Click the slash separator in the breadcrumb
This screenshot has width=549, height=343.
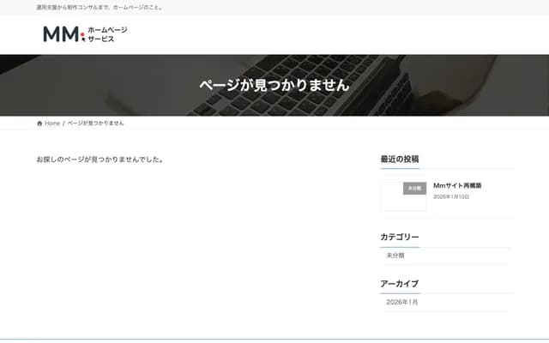[x=63, y=123]
